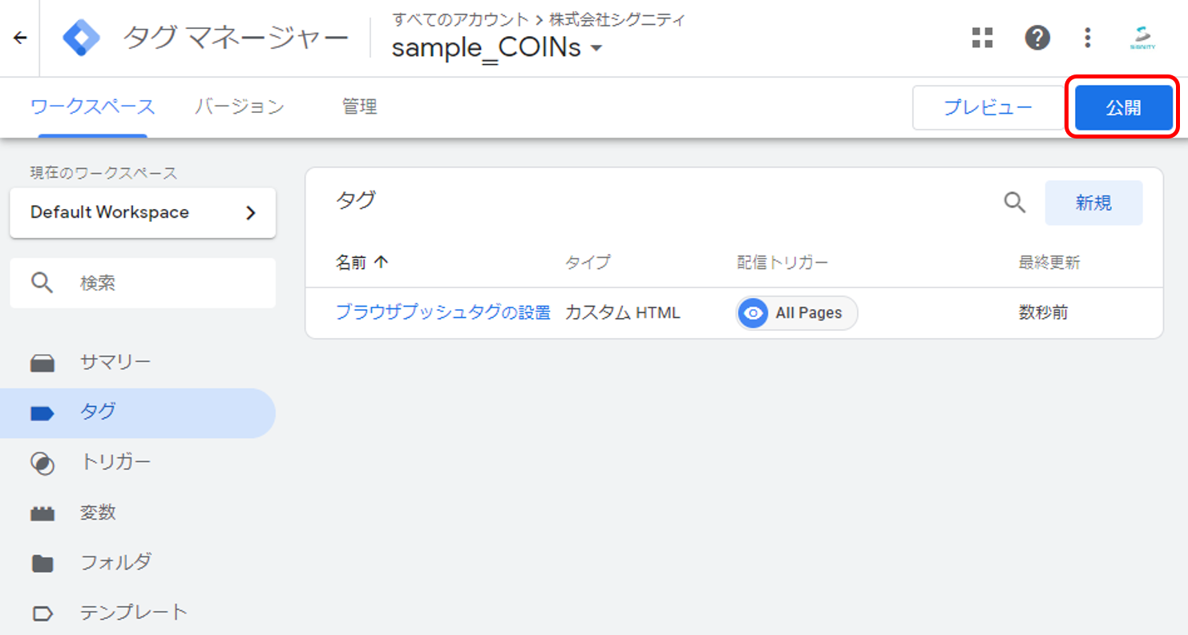Expand the Default Workspace selector
Viewport: 1188px width, 635px height.
point(143,212)
